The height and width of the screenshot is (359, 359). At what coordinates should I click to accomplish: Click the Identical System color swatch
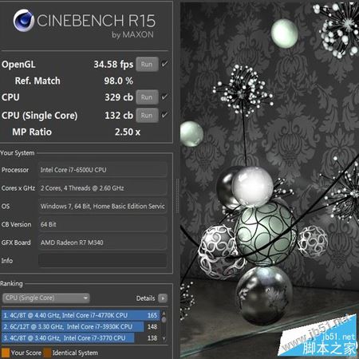pos(47,353)
